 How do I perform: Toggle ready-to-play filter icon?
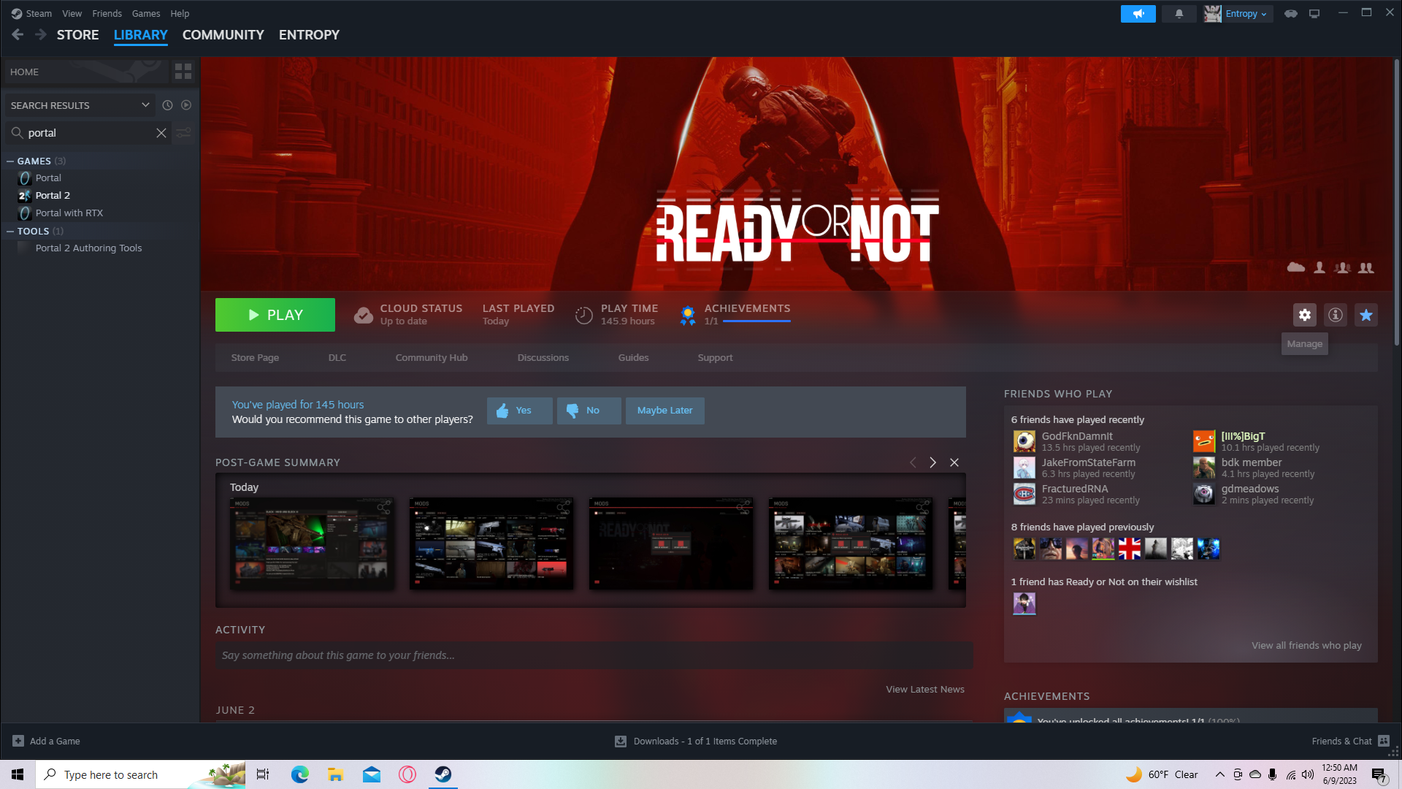pyautogui.click(x=186, y=105)
